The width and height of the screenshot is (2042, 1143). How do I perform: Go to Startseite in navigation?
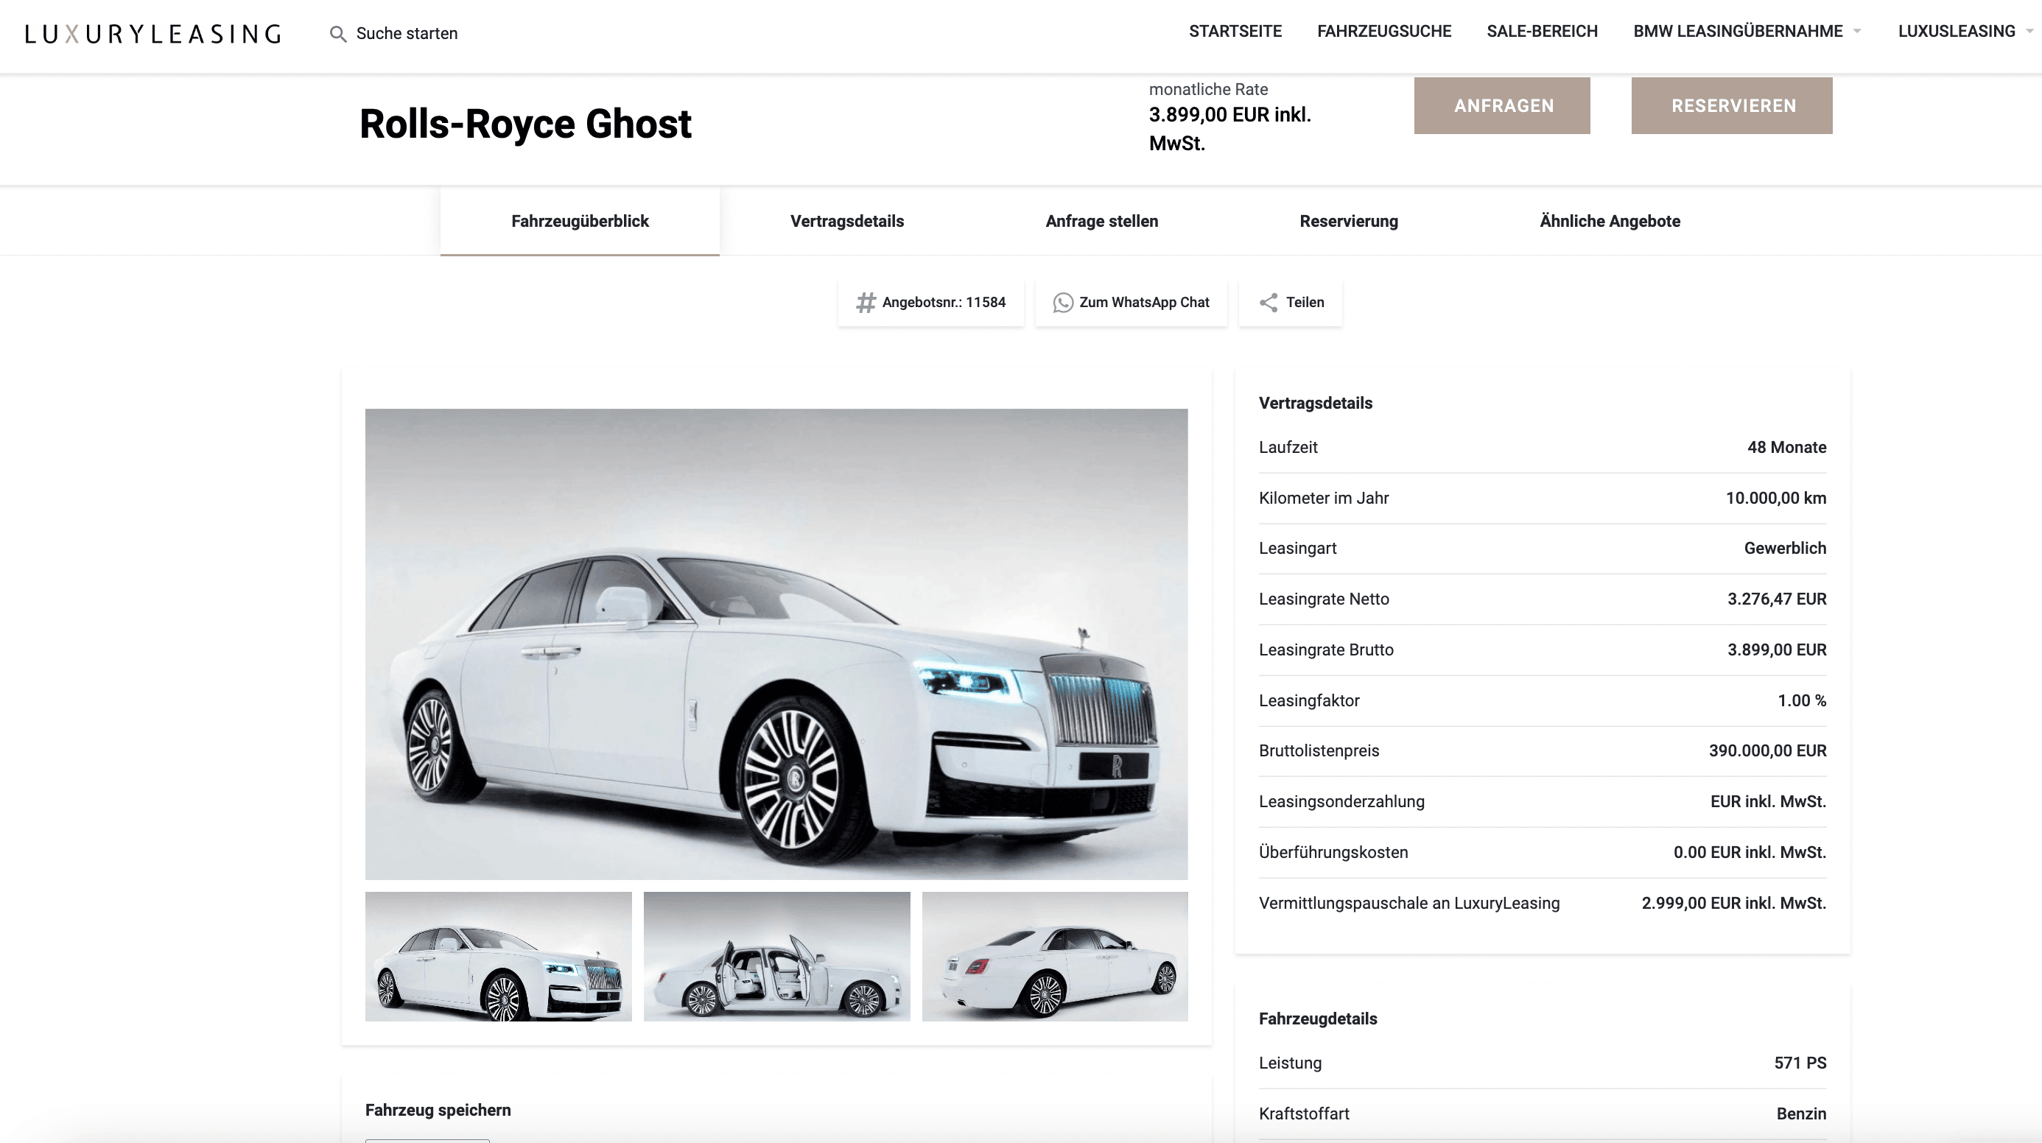(1235, 31)
